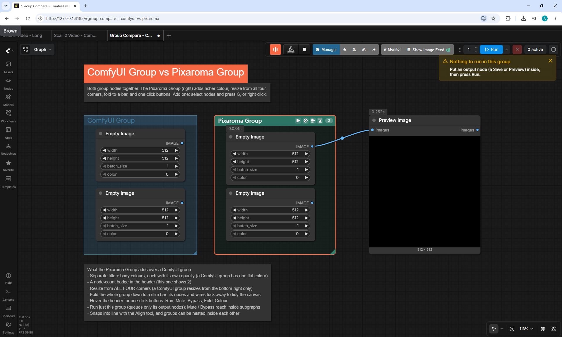
Task: Collapse the top Empty Image node in Pixaroma Group
Action: pyautogui.click(x=231, y=137)
